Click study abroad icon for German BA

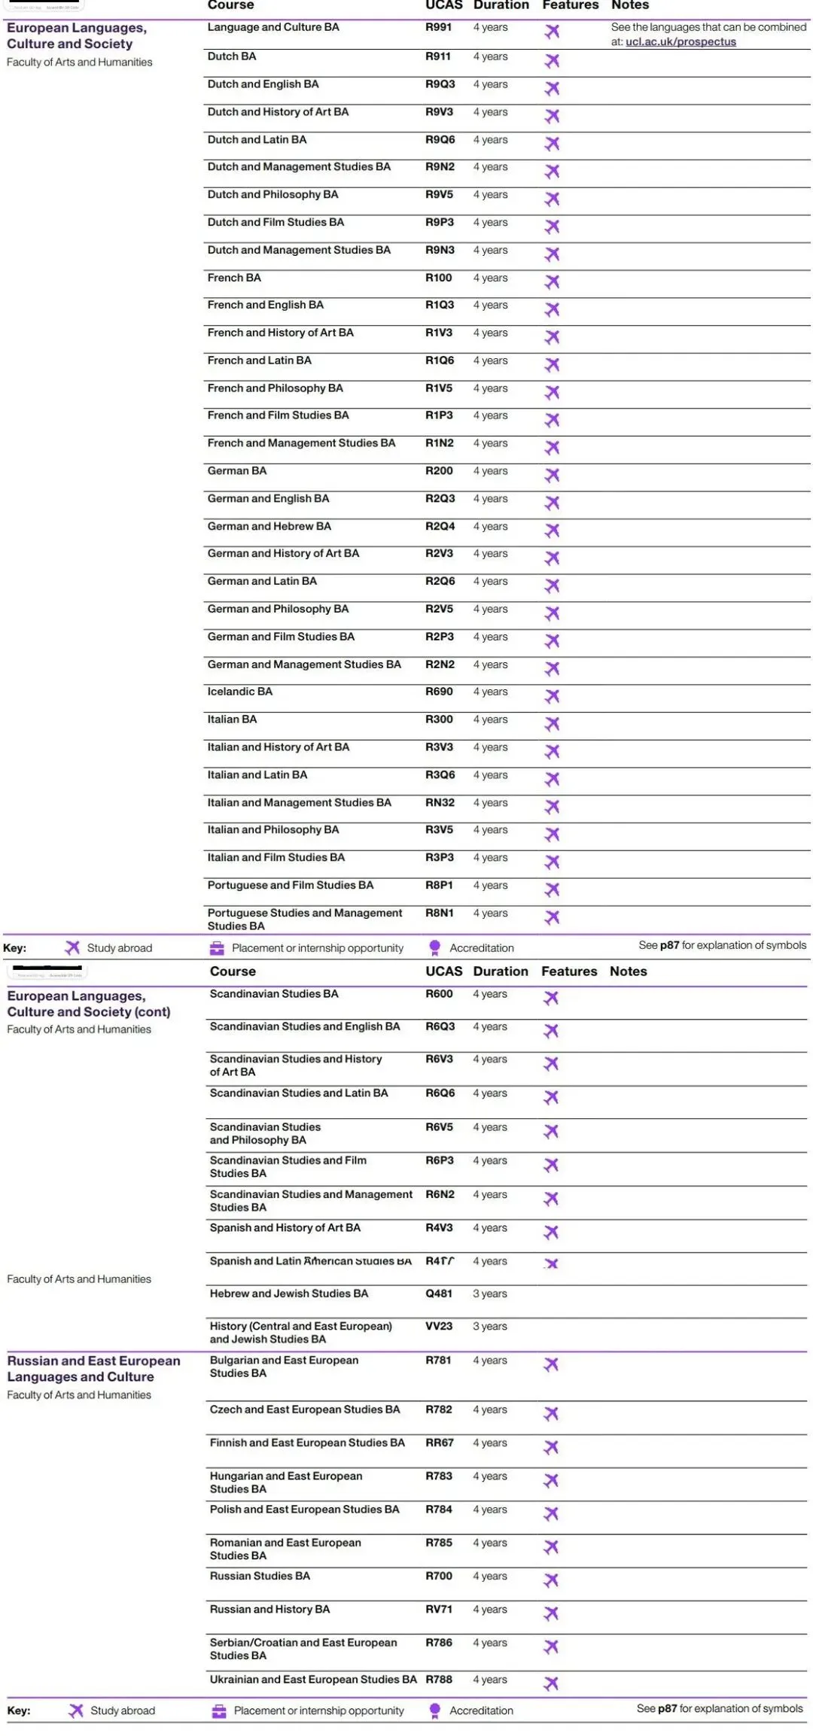click(552, 476)
